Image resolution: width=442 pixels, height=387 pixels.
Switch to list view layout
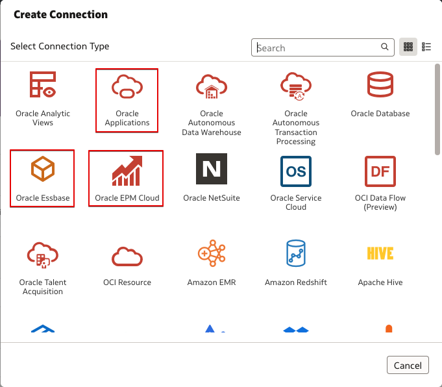[426, 47]
